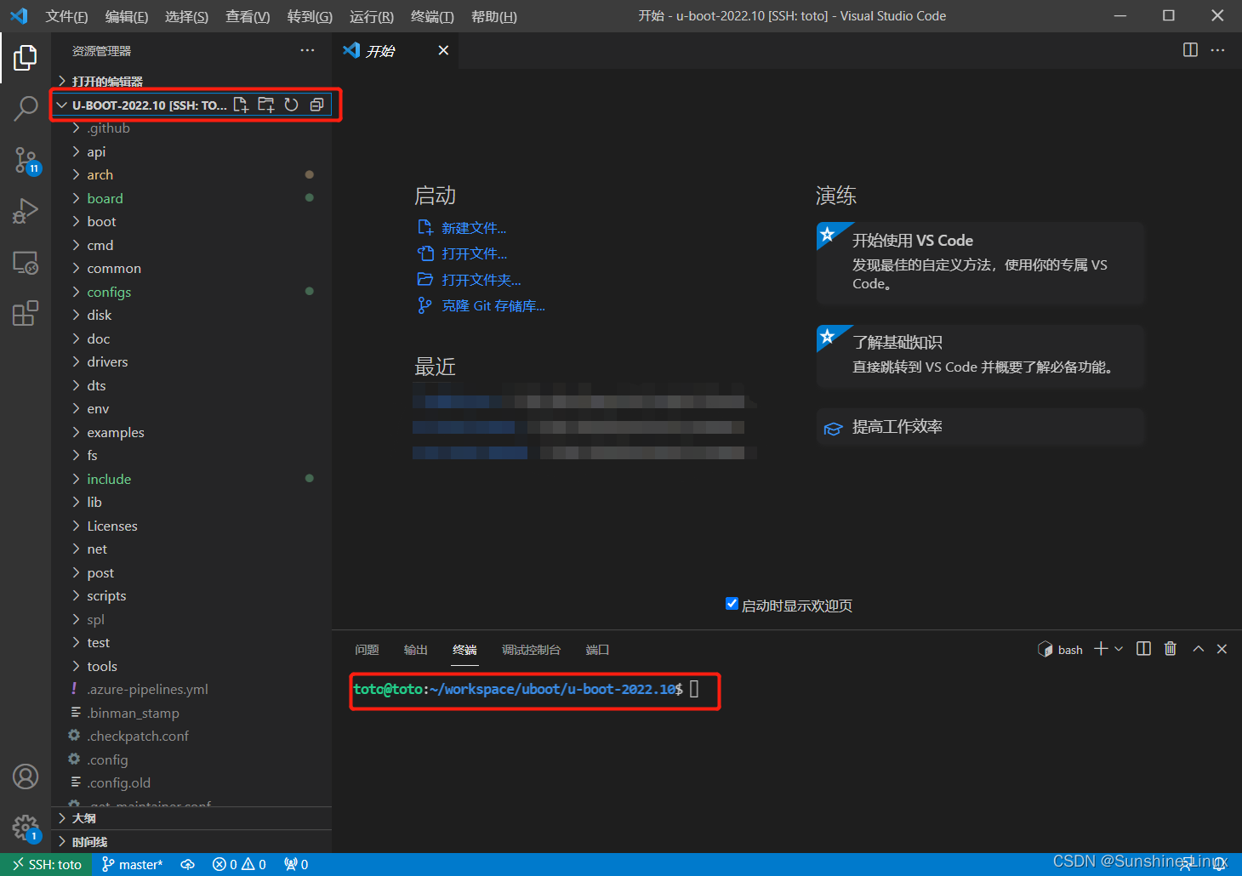Image resolution: width=1242 pixels, height=876 pixels.
Task: Expand the board folder
Action: 191,198
